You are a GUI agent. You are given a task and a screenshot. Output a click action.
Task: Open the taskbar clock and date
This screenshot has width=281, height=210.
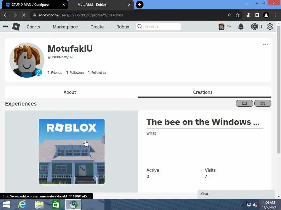[269, 205]
